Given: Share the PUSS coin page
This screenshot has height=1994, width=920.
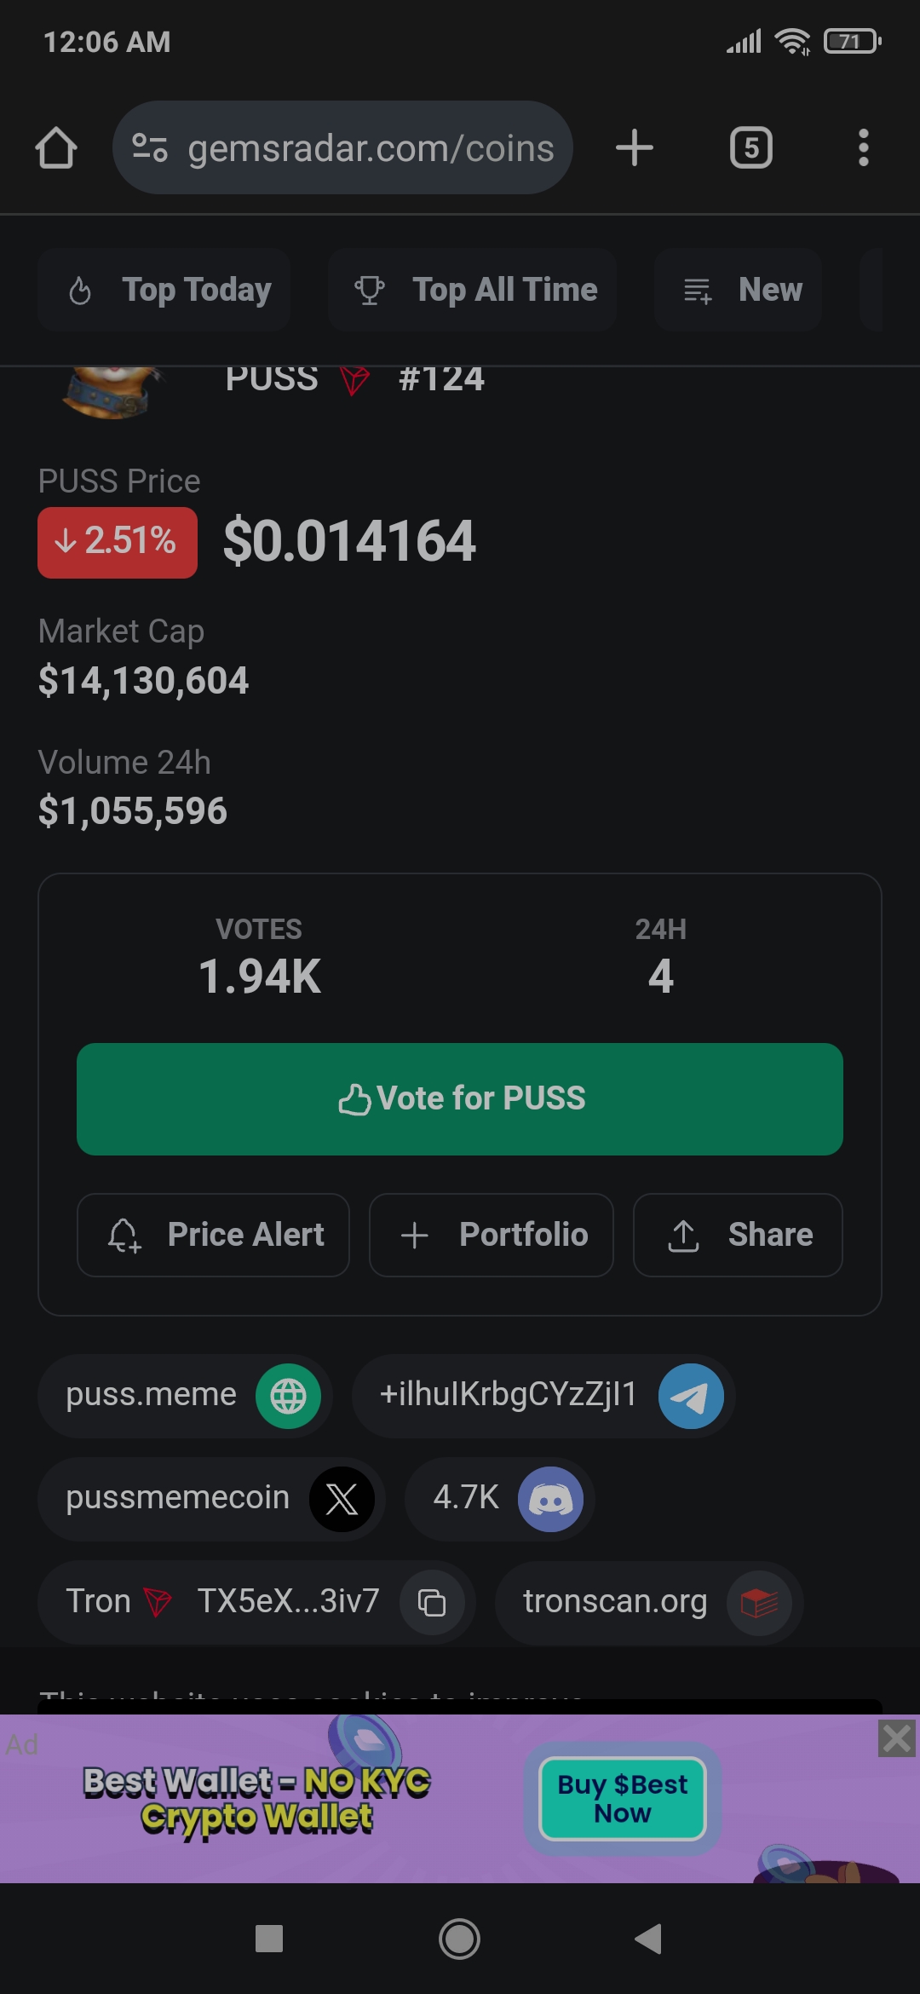Looking at the screenshot, I should coord(738,1235).
